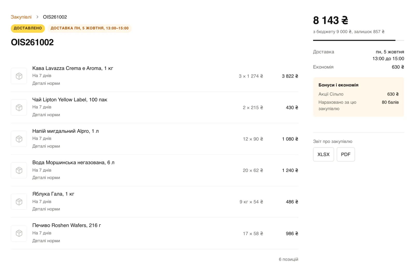The image size is (415, 277).
Task: Click the box icon for Яблука Гала
Action: 19,202
